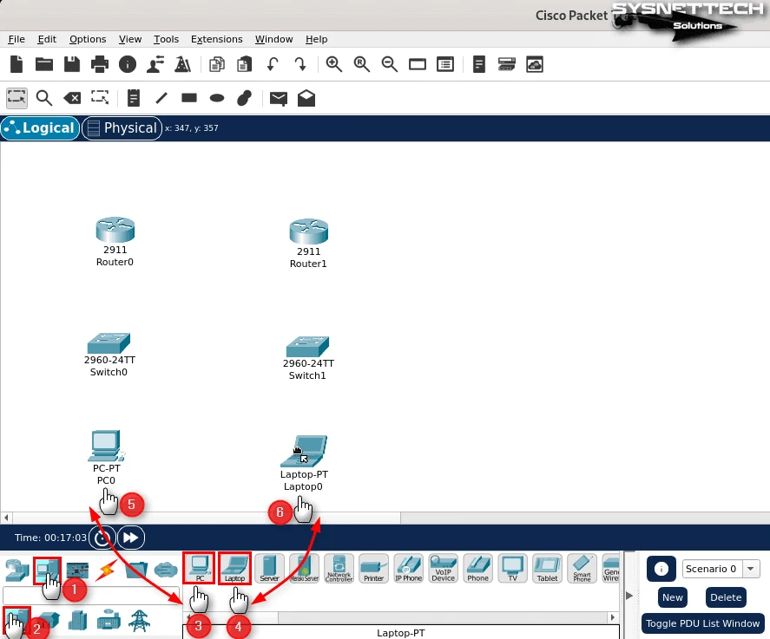770x639 pixels.
Task: Expand device list with right arrow
Action: [630, 595]
